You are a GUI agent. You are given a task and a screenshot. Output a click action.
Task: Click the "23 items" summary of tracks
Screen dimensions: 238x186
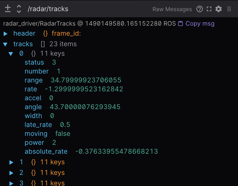tap(63, 44)
